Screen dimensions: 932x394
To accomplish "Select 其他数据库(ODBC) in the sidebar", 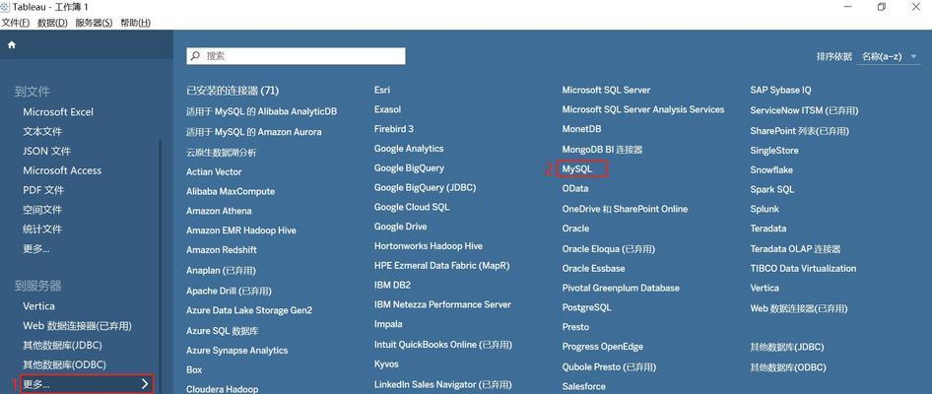I will click(64, 364).
